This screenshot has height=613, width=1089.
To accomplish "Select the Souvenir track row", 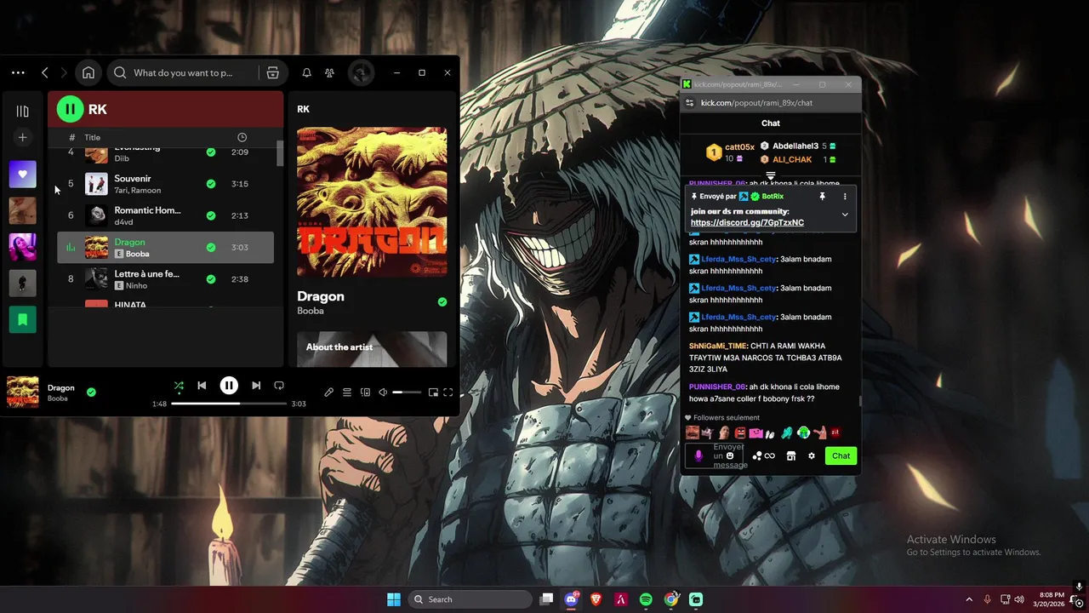I will tap(165, 184).
